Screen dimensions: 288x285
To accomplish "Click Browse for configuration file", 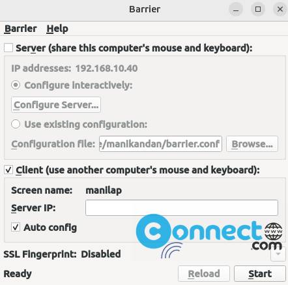I will pyautogui.click(x=252, y=144).
